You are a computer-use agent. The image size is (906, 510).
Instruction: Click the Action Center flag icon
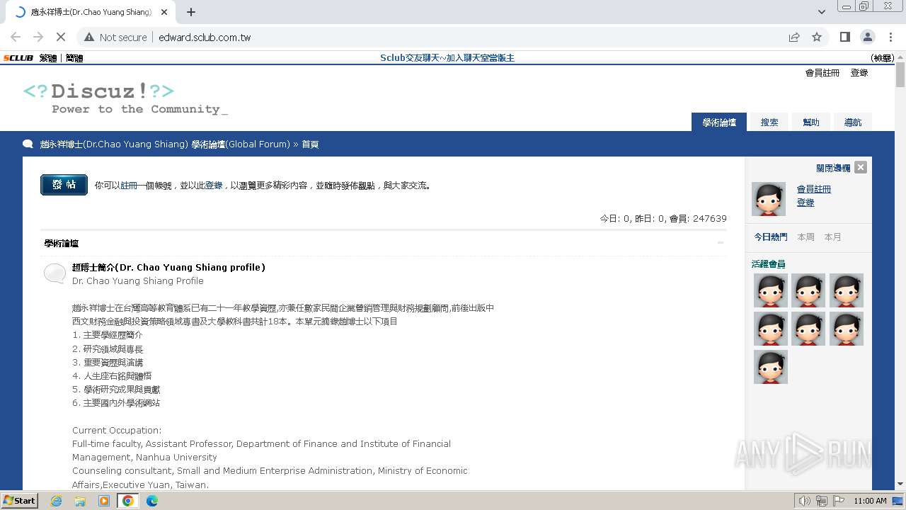point(839,501)
